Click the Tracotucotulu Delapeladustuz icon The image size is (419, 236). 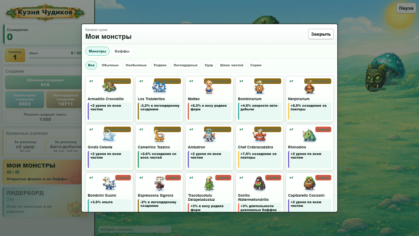click(x=209, y=184)
